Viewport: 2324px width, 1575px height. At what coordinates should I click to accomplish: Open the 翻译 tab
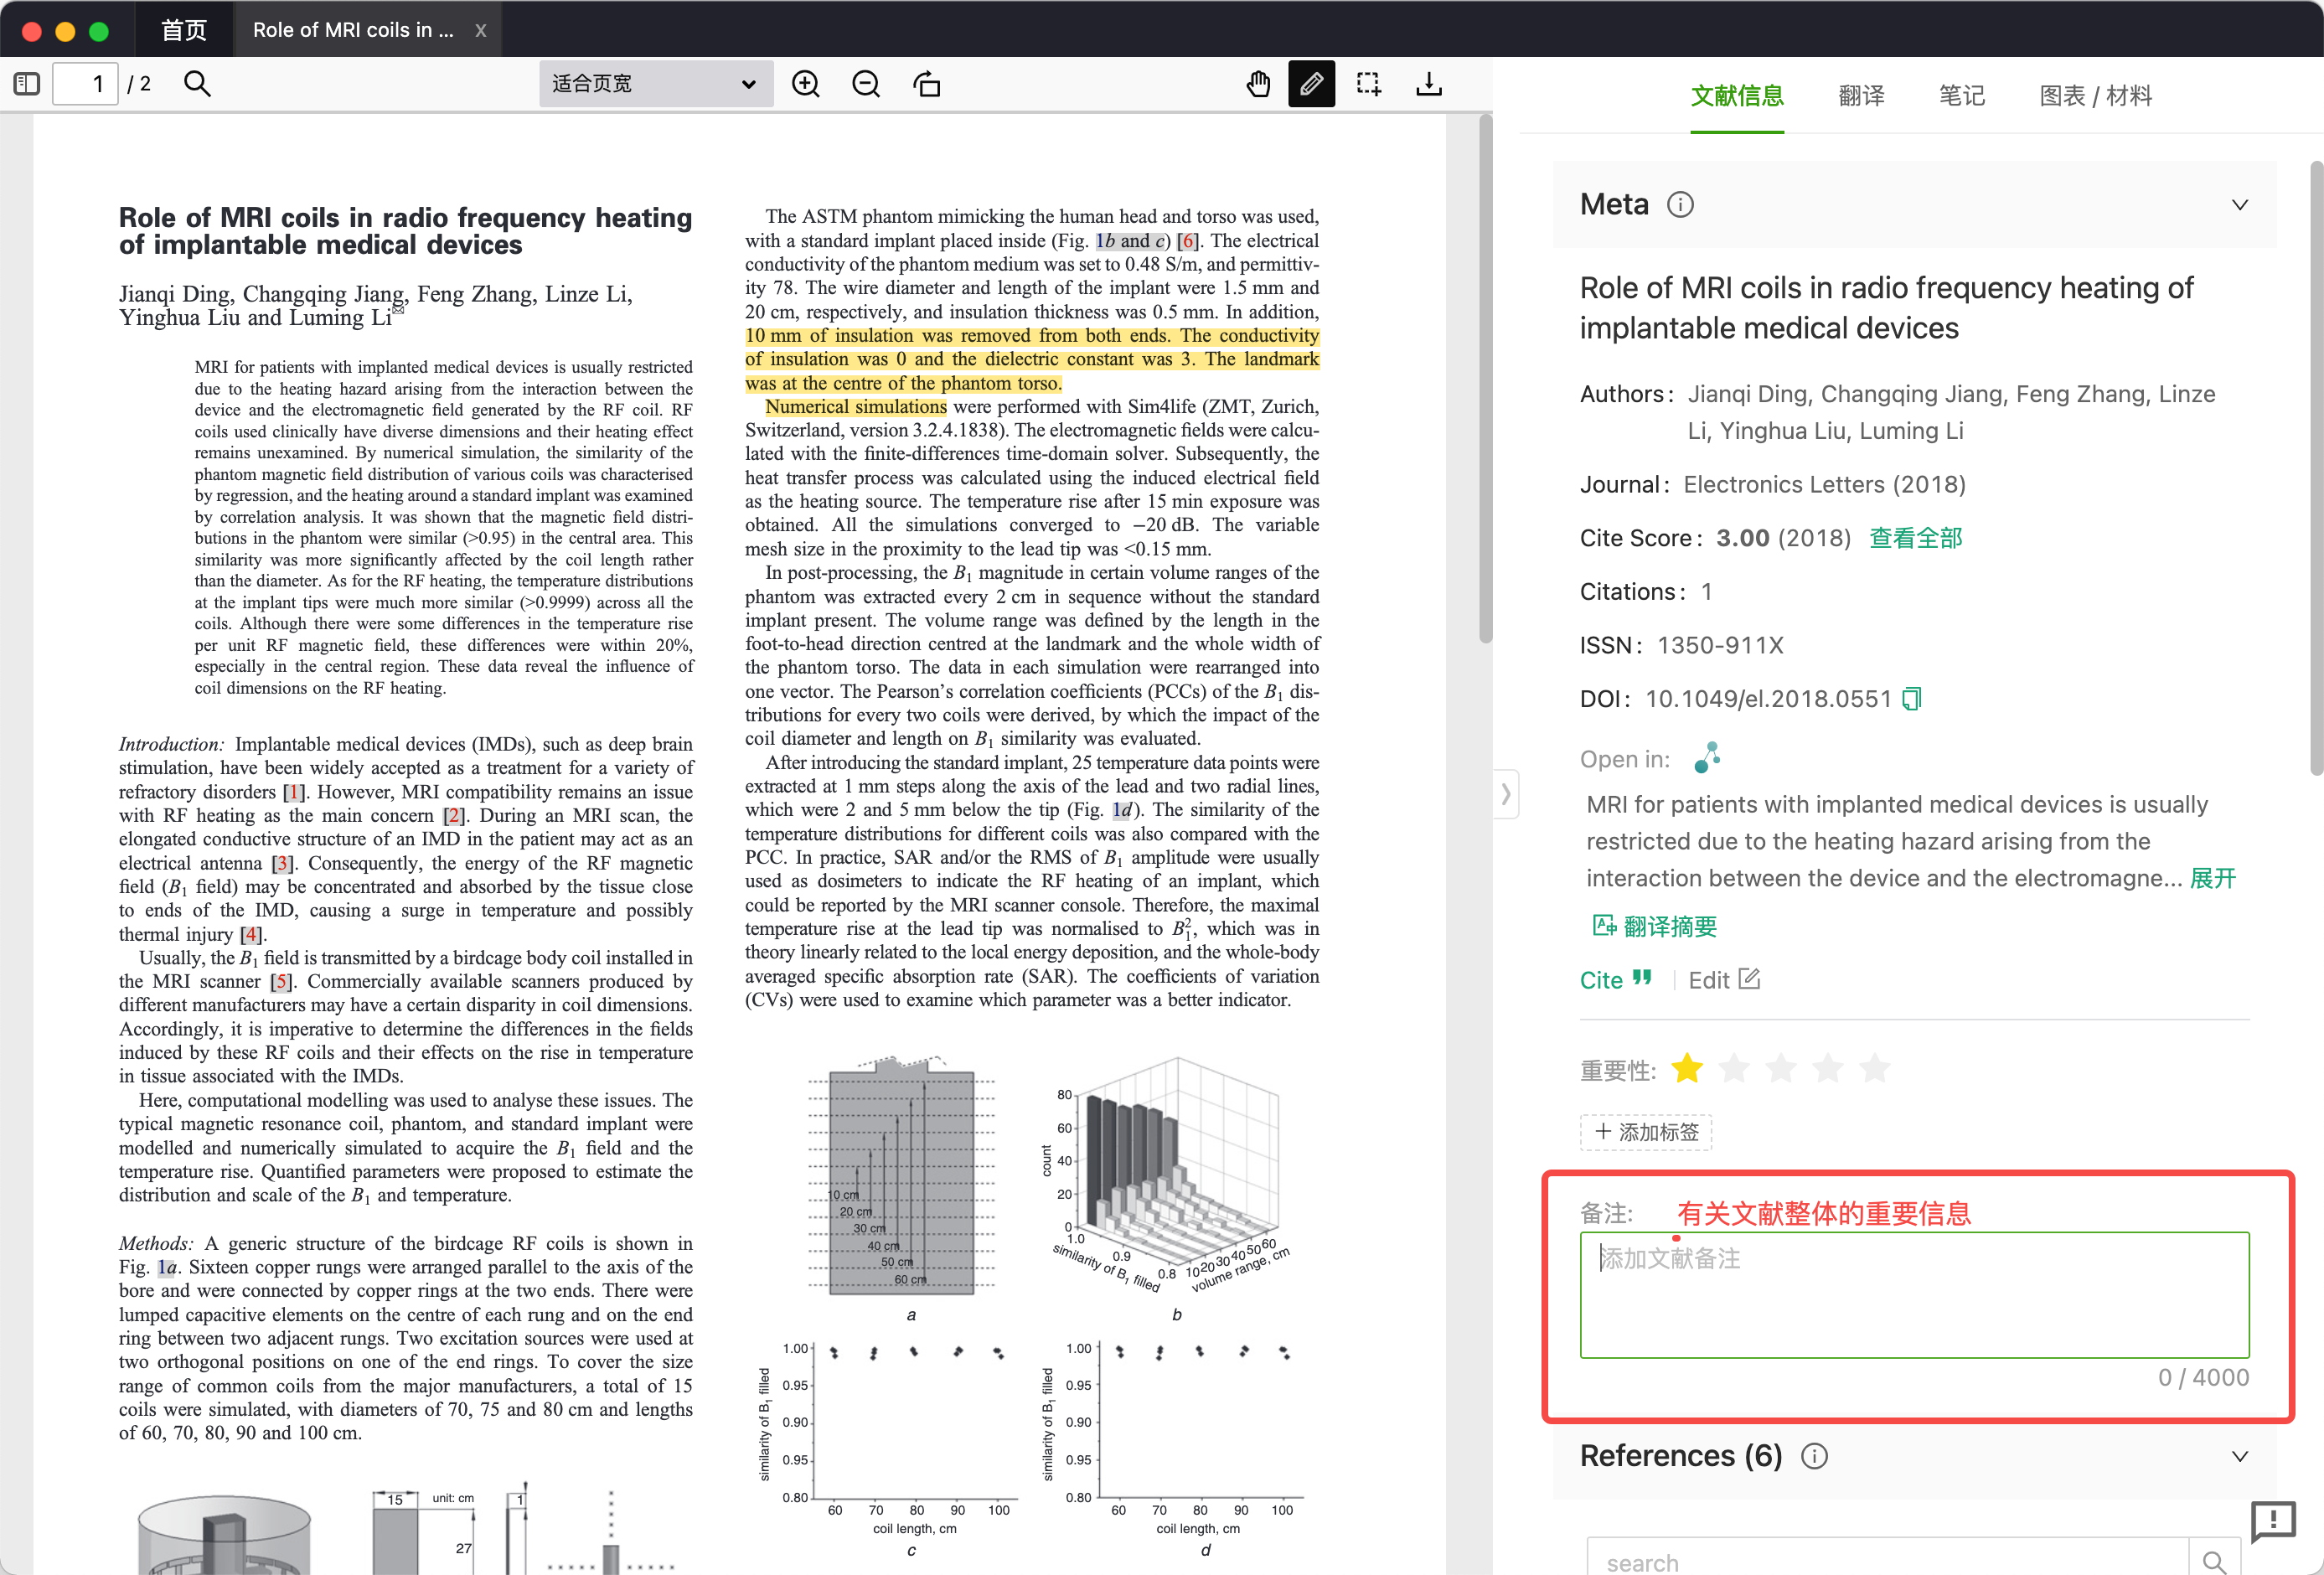pyautogui.click(x=1861, y=96)
